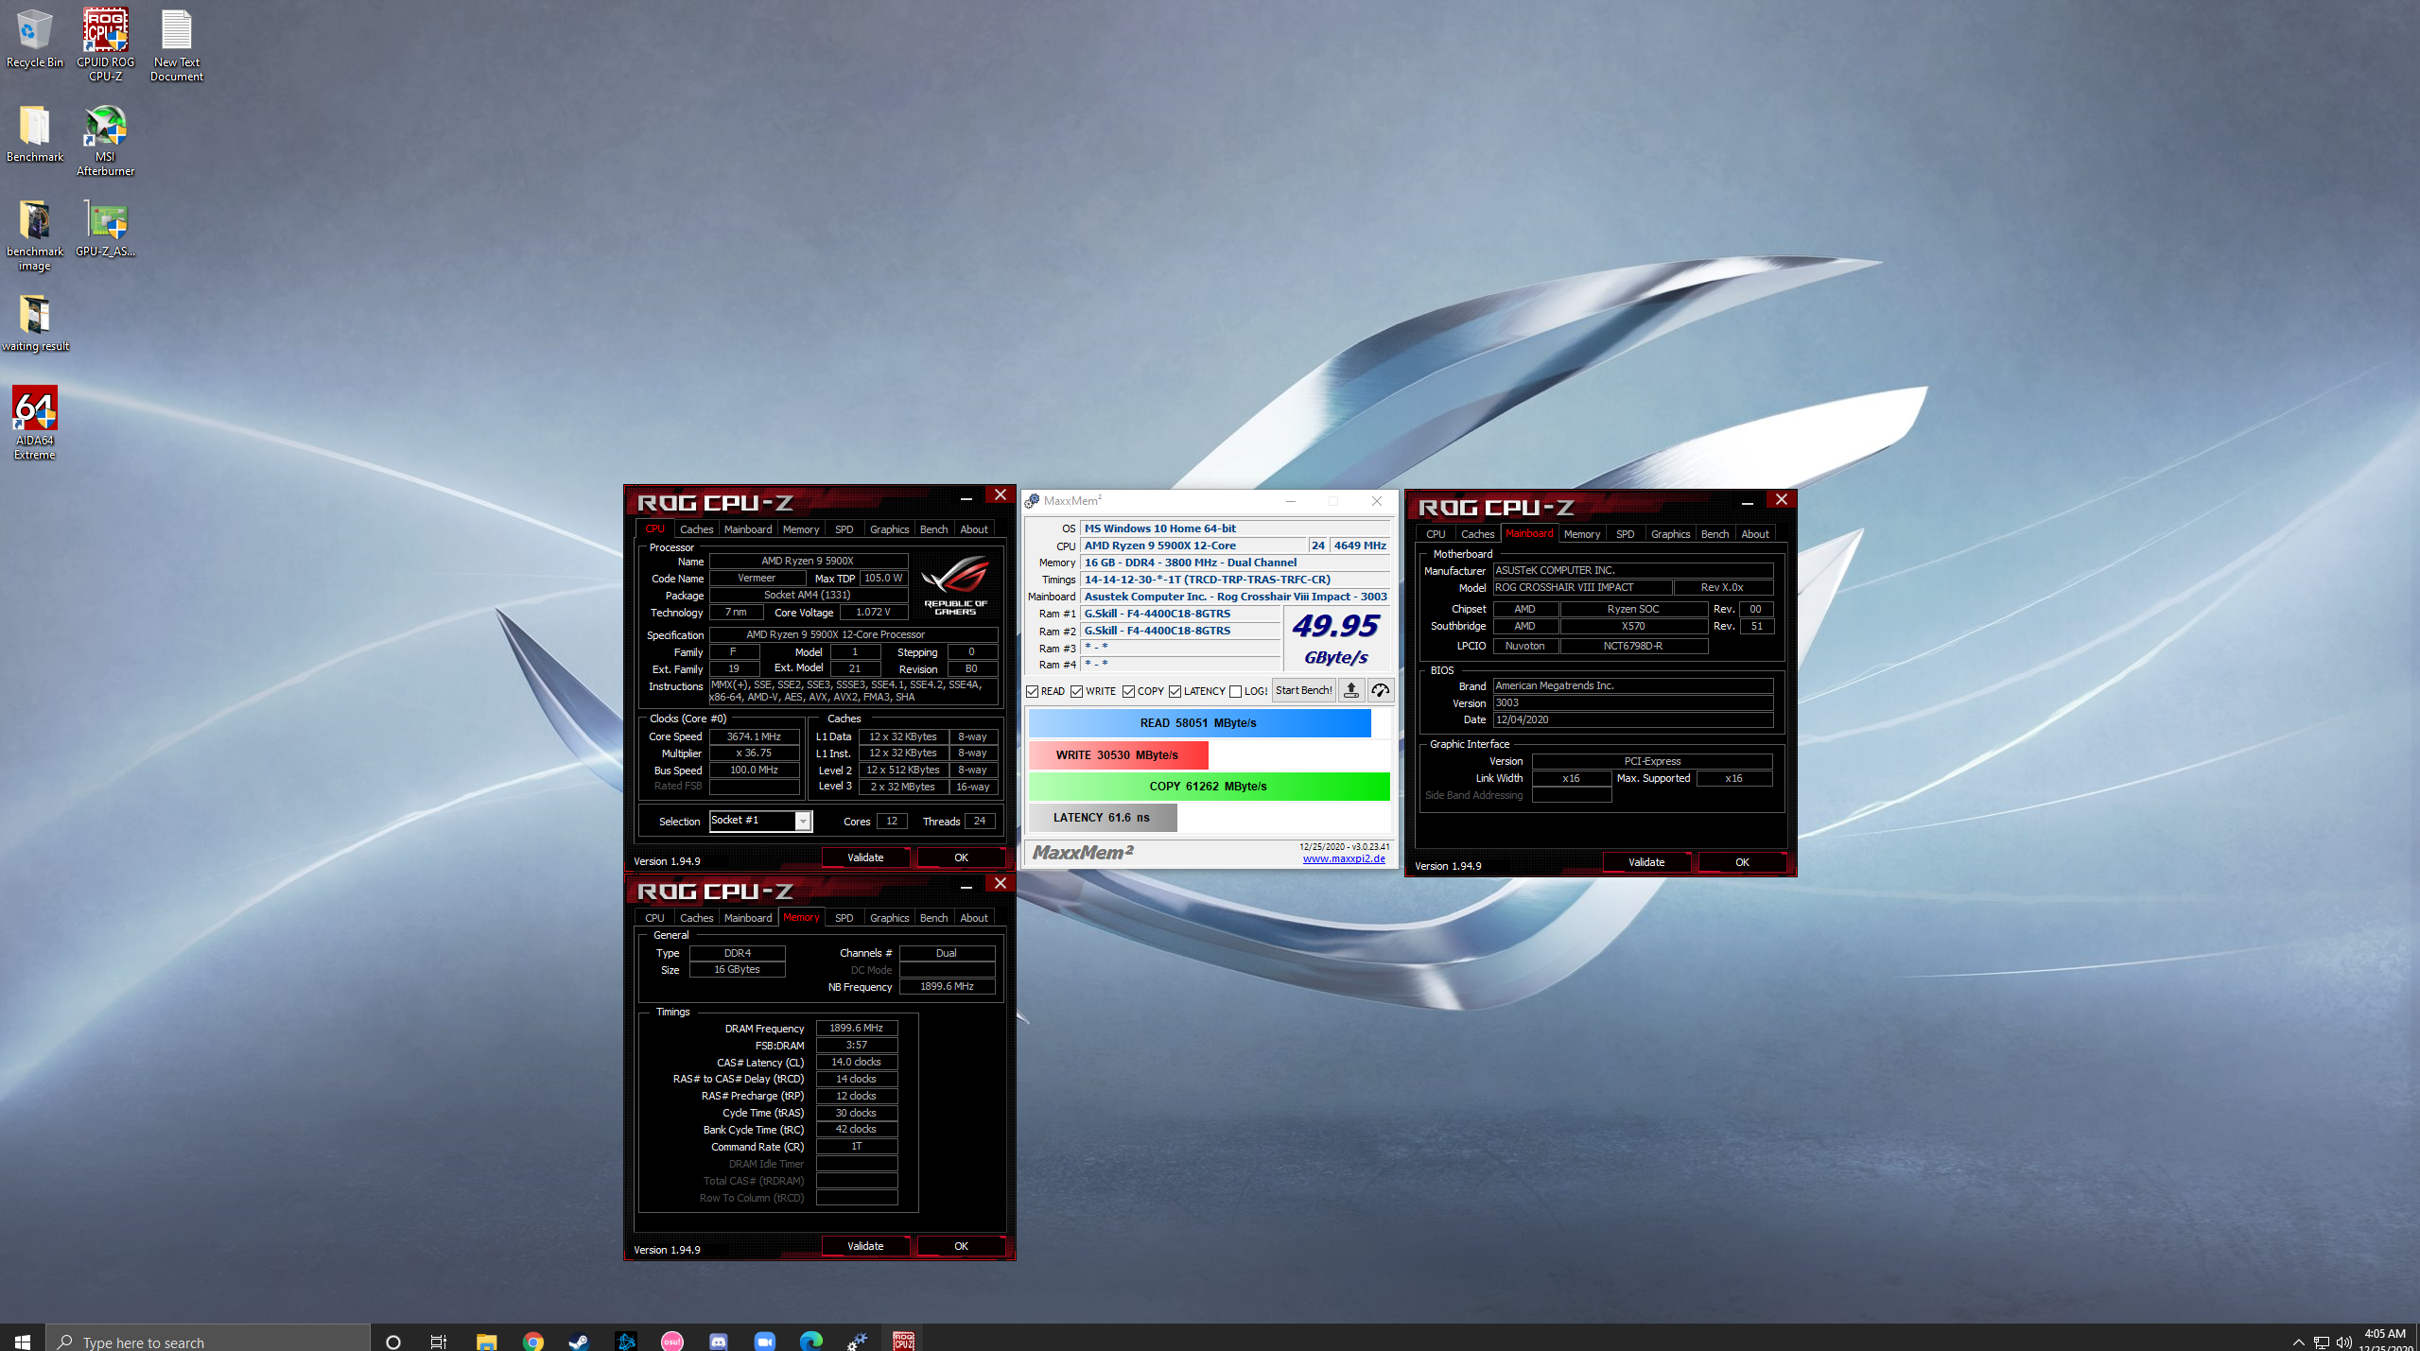Open Recycle Bin desktop icon
This screenshot has width=2420, height=1351.
tap(34, 39)
